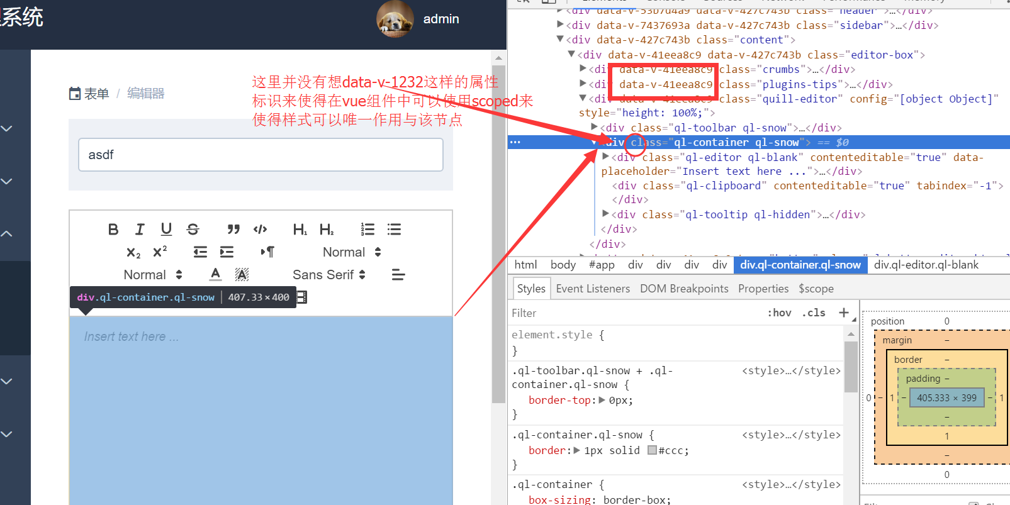The image size is (1010, 505).
Task: Click the editor text area placeholder
Action: coord(132,337)
